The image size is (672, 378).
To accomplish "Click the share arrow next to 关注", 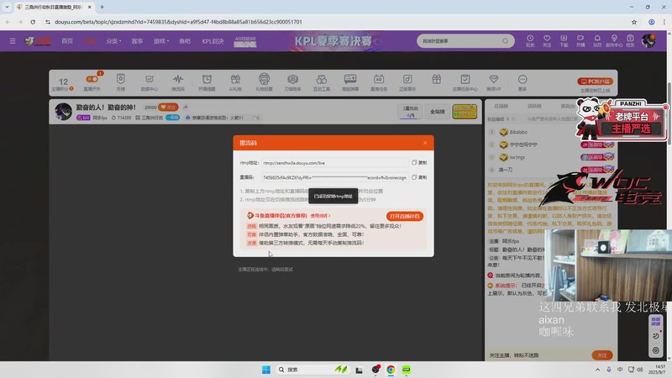I will [186, 108].
